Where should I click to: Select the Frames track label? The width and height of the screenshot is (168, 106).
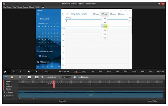click(x=8, y=81)
